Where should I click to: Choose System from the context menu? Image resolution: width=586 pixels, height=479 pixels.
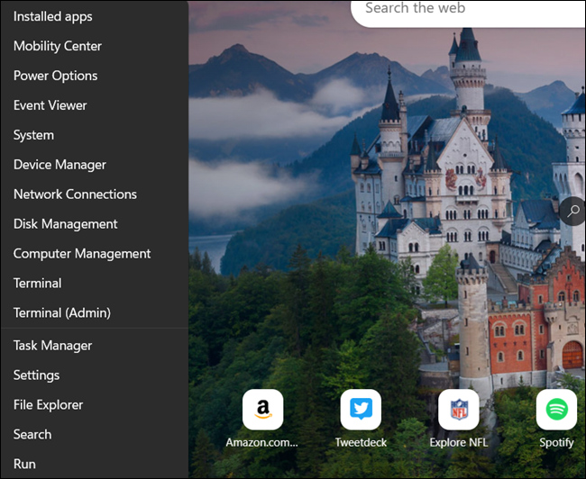point(34,135)
